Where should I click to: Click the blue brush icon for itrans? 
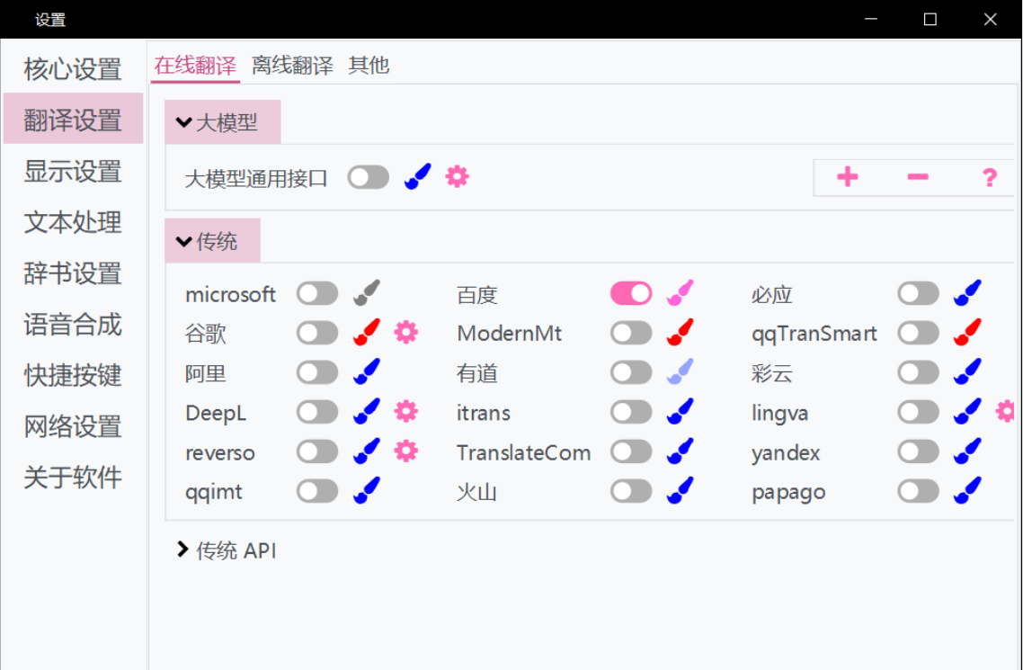point(680,412)
